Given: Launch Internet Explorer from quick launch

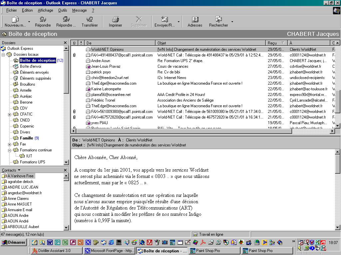Looking at the screenshot, I should coord(111,242).
